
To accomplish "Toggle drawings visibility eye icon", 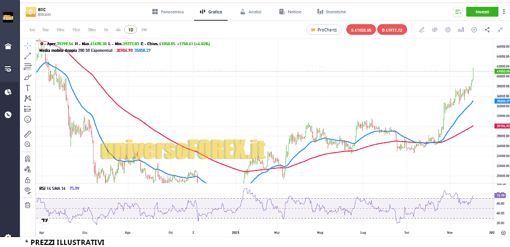I will [x=28, y=190].
